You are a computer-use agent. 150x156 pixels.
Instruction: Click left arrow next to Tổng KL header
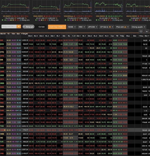21,34
